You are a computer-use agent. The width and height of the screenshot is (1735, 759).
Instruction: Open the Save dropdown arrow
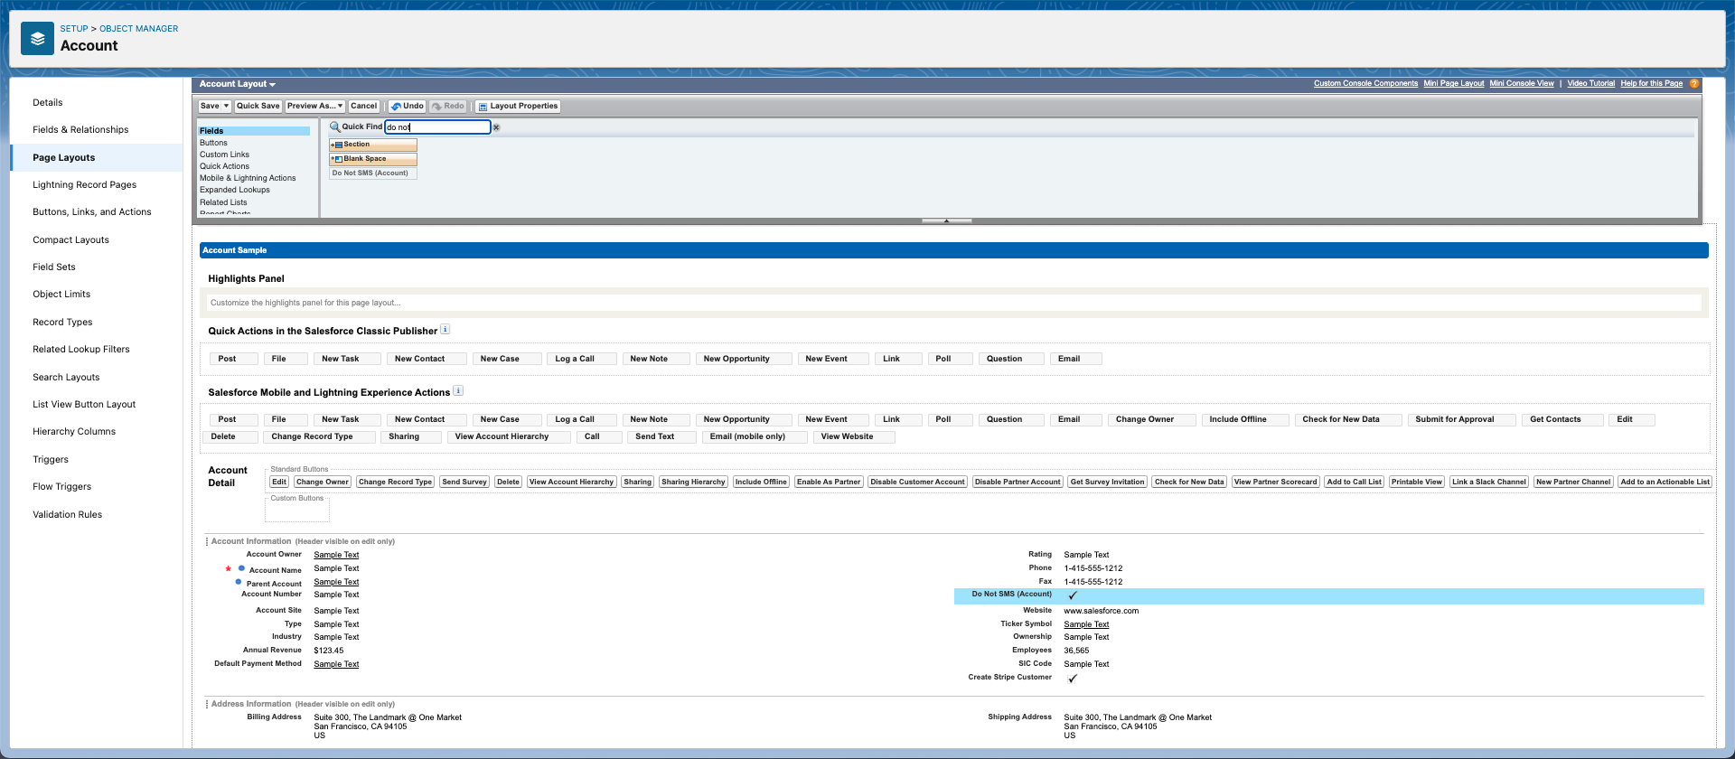click(226, 107)
